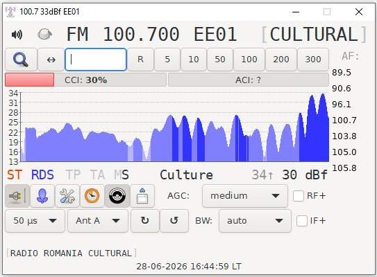Image resolution: width=377 pixels, height=277 pixels.
Task: Open the 50 µs de-emphasis dropdown
Action: 35,221
